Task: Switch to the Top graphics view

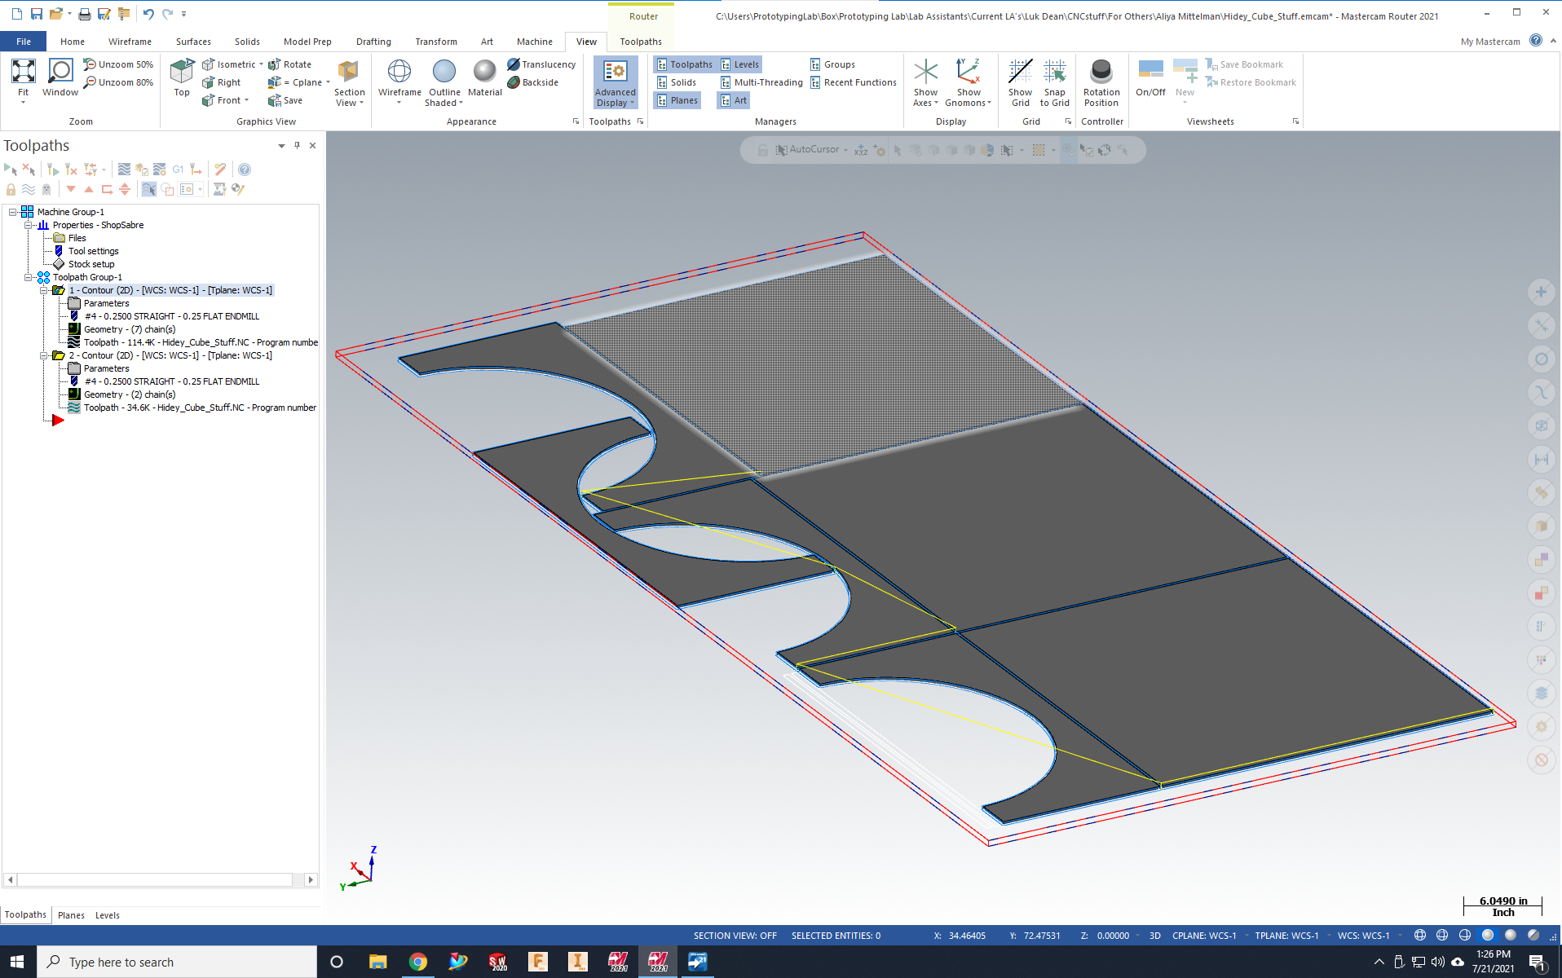Action: [181, 73]
